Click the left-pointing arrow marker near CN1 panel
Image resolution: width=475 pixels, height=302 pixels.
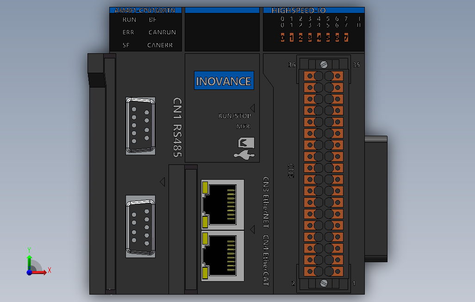tap(162, 182)
